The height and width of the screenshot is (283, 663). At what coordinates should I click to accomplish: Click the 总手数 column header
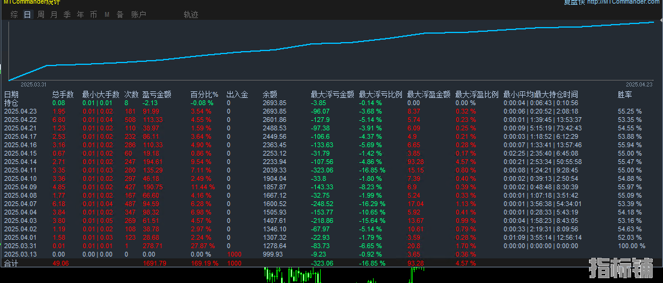(x=63, y=94)
